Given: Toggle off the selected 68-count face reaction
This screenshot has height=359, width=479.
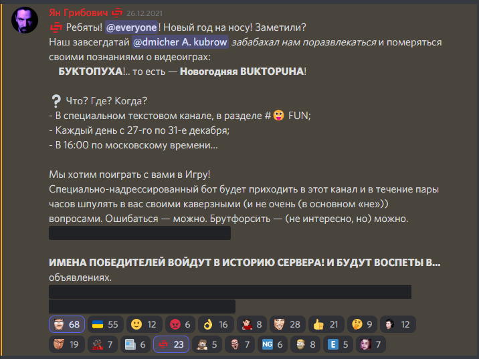Looking at the screenshot, I should coord(67,325).
